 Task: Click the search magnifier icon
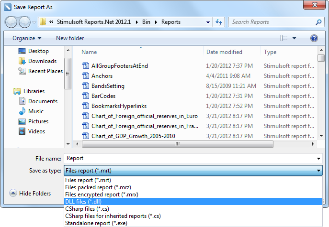pyautogui.click(x=318, y=22)
